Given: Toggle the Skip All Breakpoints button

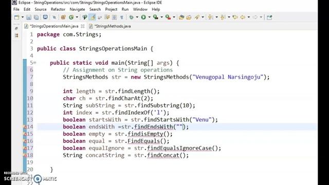Looking at the screenshot, I should [54, 17].
